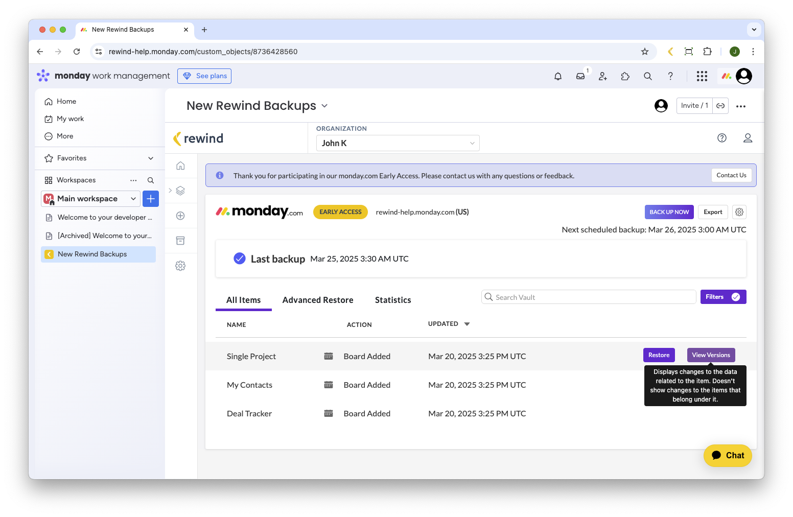
Task: Open the [Archived] Welcome to your doc
Action: (98, 236)
